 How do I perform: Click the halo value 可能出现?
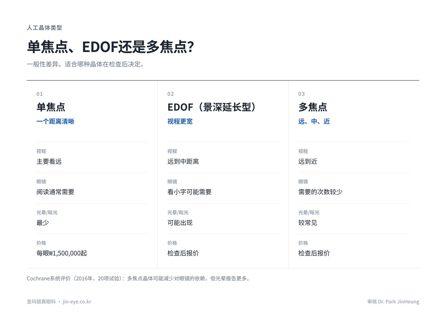click(x=180, y=223)
